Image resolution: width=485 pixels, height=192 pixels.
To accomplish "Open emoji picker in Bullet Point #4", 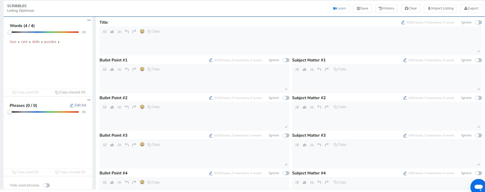I will click(142, 182).
